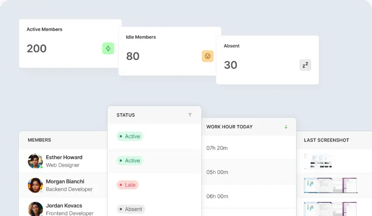Click the Frontend Developer role text

click(x=70, y=213)
